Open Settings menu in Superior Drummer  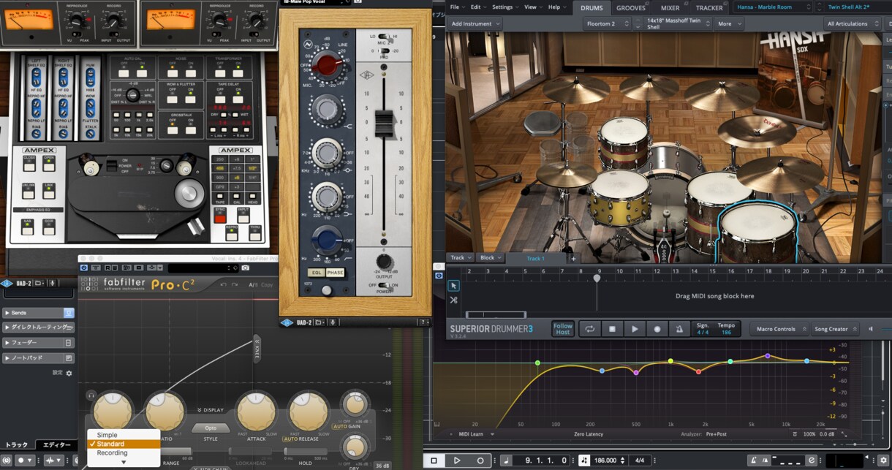pyautogui.click(x=504, y=7)
